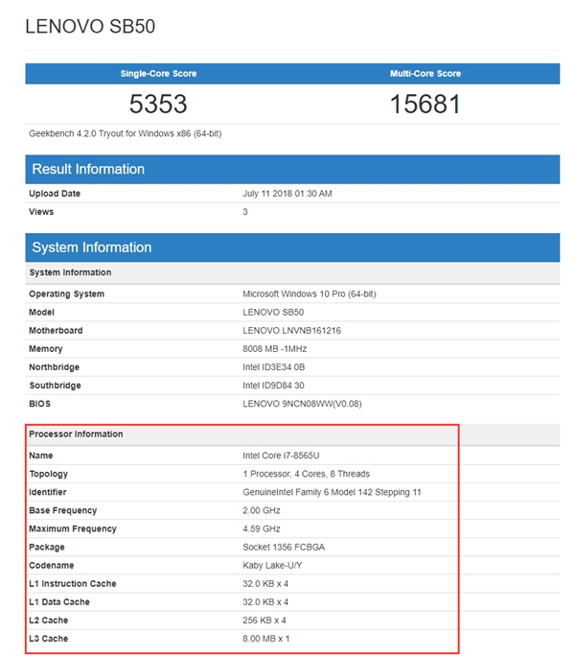The width and height of the screenshot is (575, 656).
Task: Click the Northbridge label
Action: pos(54,367)
